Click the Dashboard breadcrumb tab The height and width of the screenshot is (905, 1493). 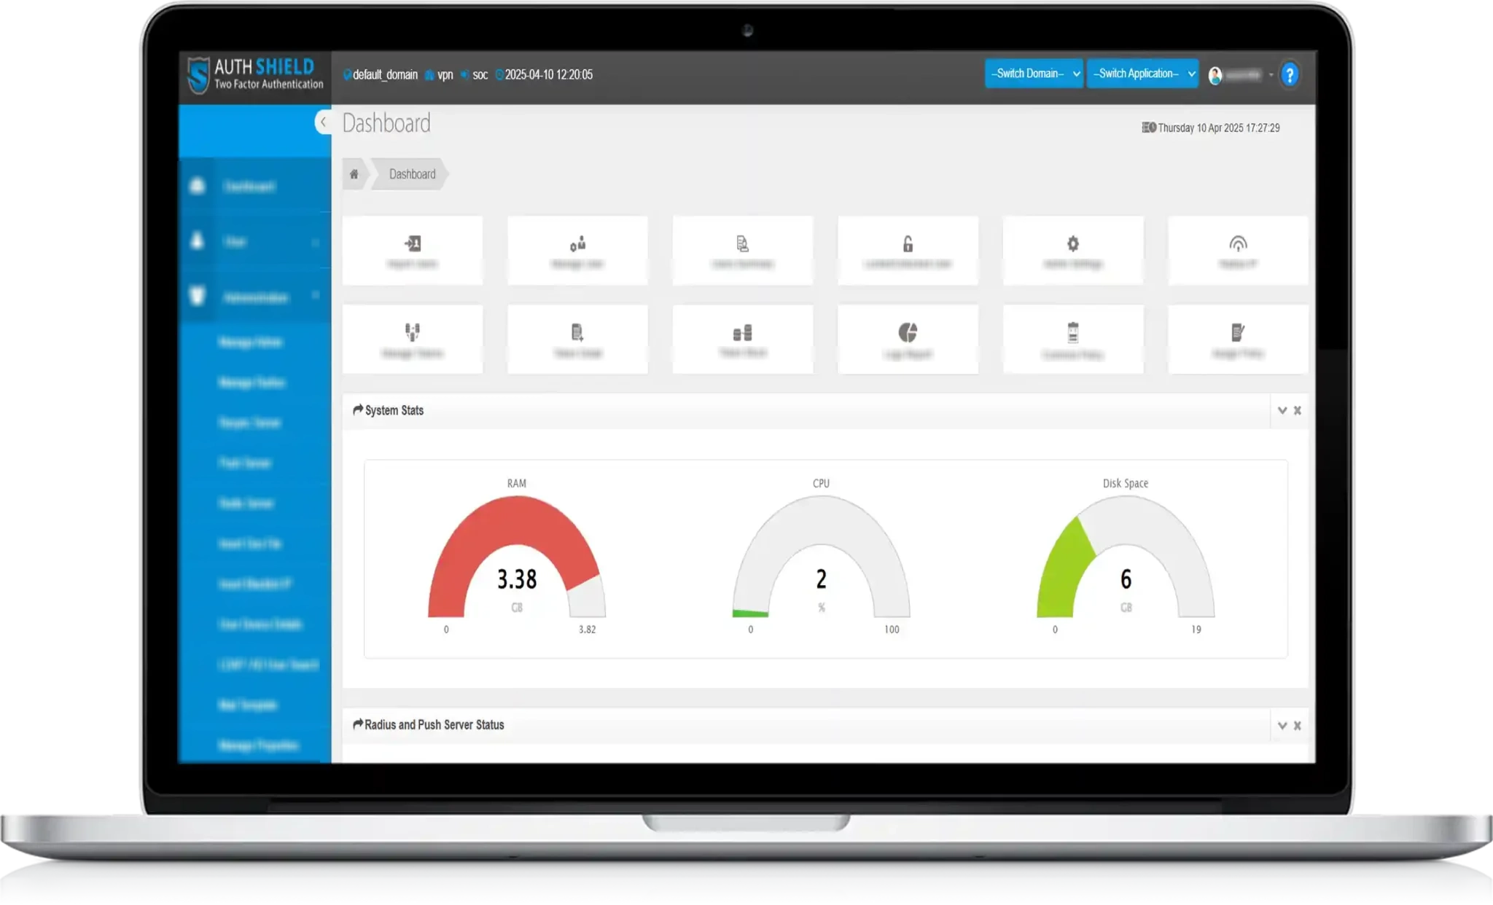tap(412, 174)
